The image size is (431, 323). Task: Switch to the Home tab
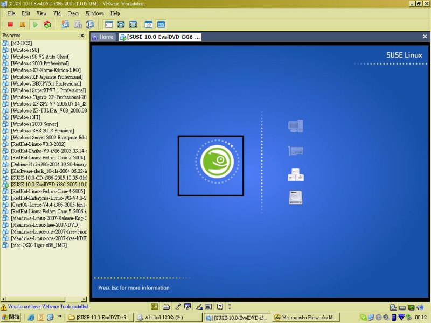tap(103, 37)
